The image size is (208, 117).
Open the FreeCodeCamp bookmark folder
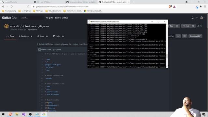point(9,11)
